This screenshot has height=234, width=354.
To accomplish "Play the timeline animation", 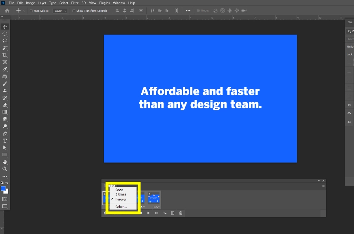I will tap(149, 213).
